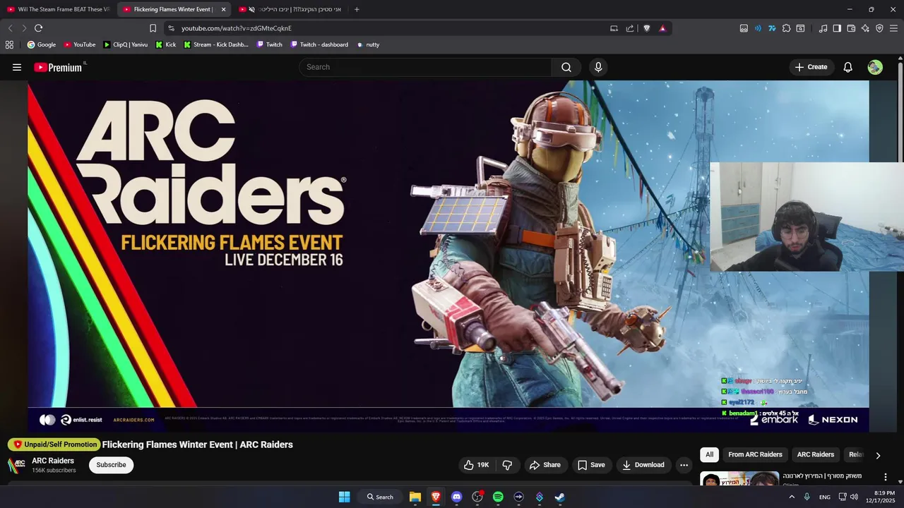Click the Unpaid/Self Promotion badge
Image resolution: width=904 pixels, height=508 pixels.
click(x=54, y=445)
